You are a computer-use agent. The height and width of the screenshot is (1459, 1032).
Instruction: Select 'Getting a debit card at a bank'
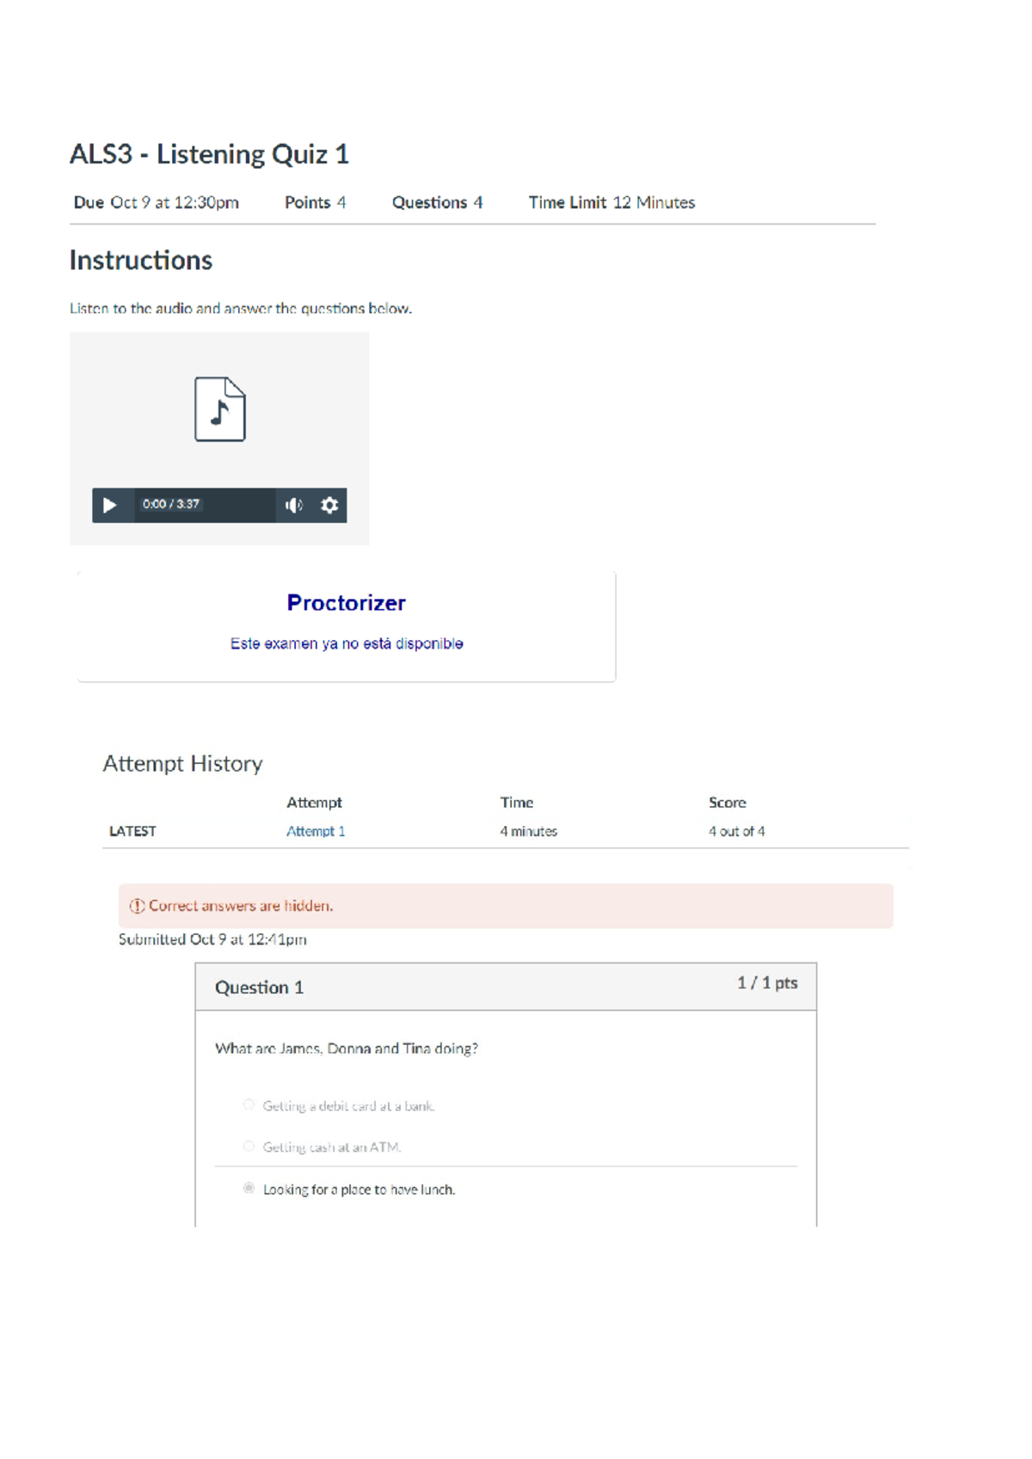tap(249, 1105)
